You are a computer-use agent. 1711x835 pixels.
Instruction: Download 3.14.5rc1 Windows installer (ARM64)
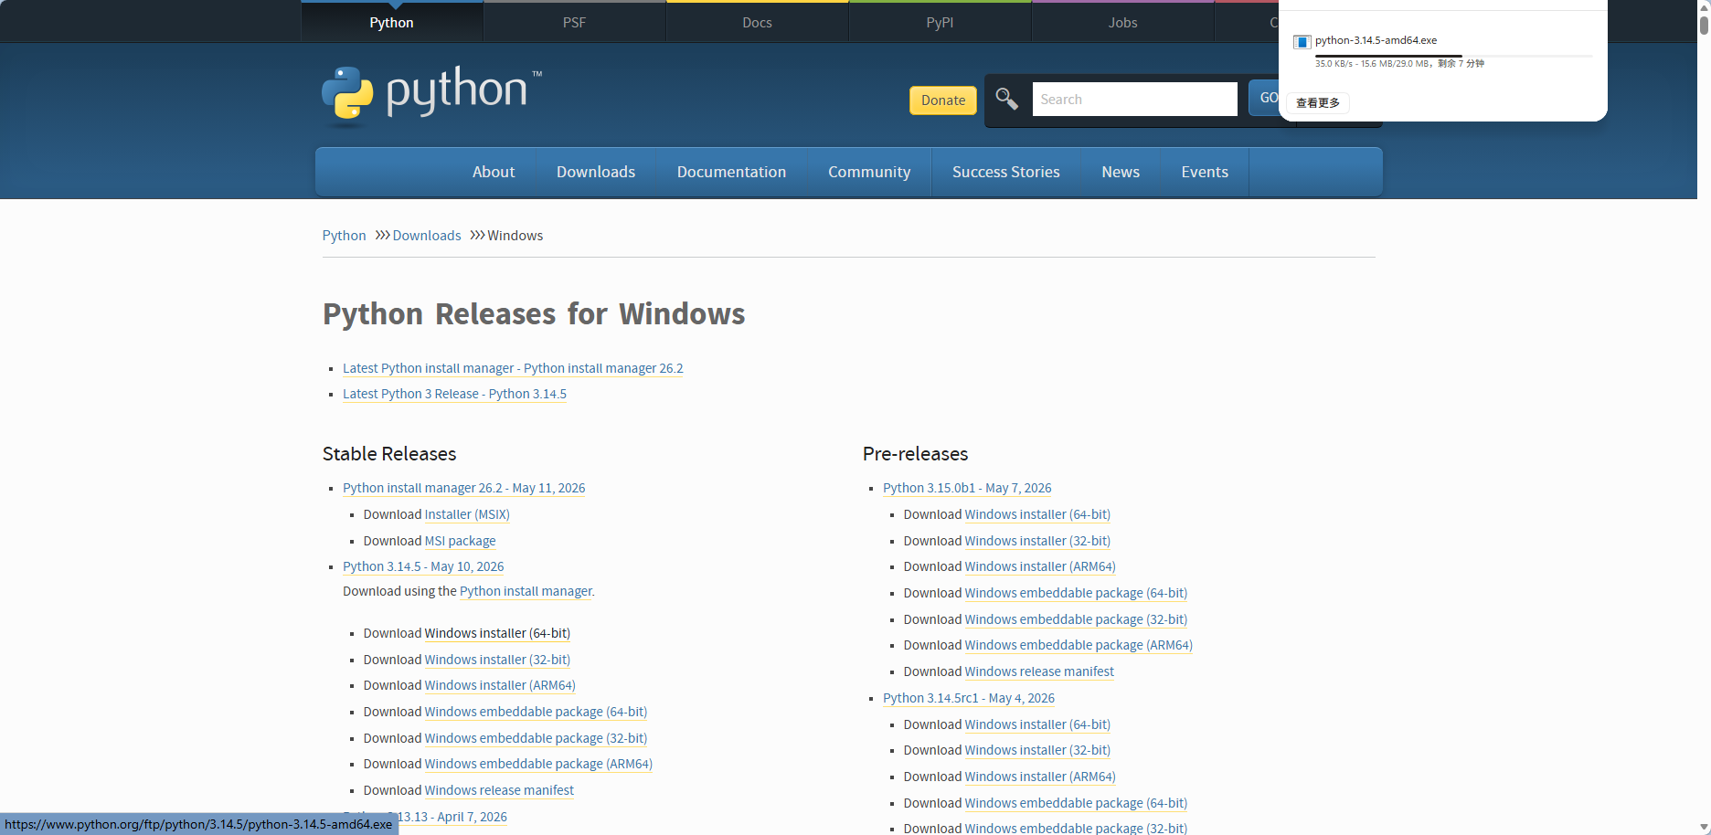1040,777
